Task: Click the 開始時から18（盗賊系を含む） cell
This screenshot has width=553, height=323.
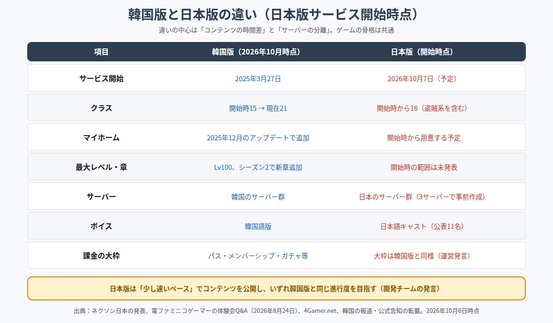Action: 424,108
